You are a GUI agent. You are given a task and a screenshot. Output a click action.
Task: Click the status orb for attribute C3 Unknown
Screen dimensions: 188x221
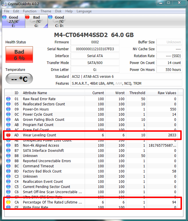click(8, 176)
